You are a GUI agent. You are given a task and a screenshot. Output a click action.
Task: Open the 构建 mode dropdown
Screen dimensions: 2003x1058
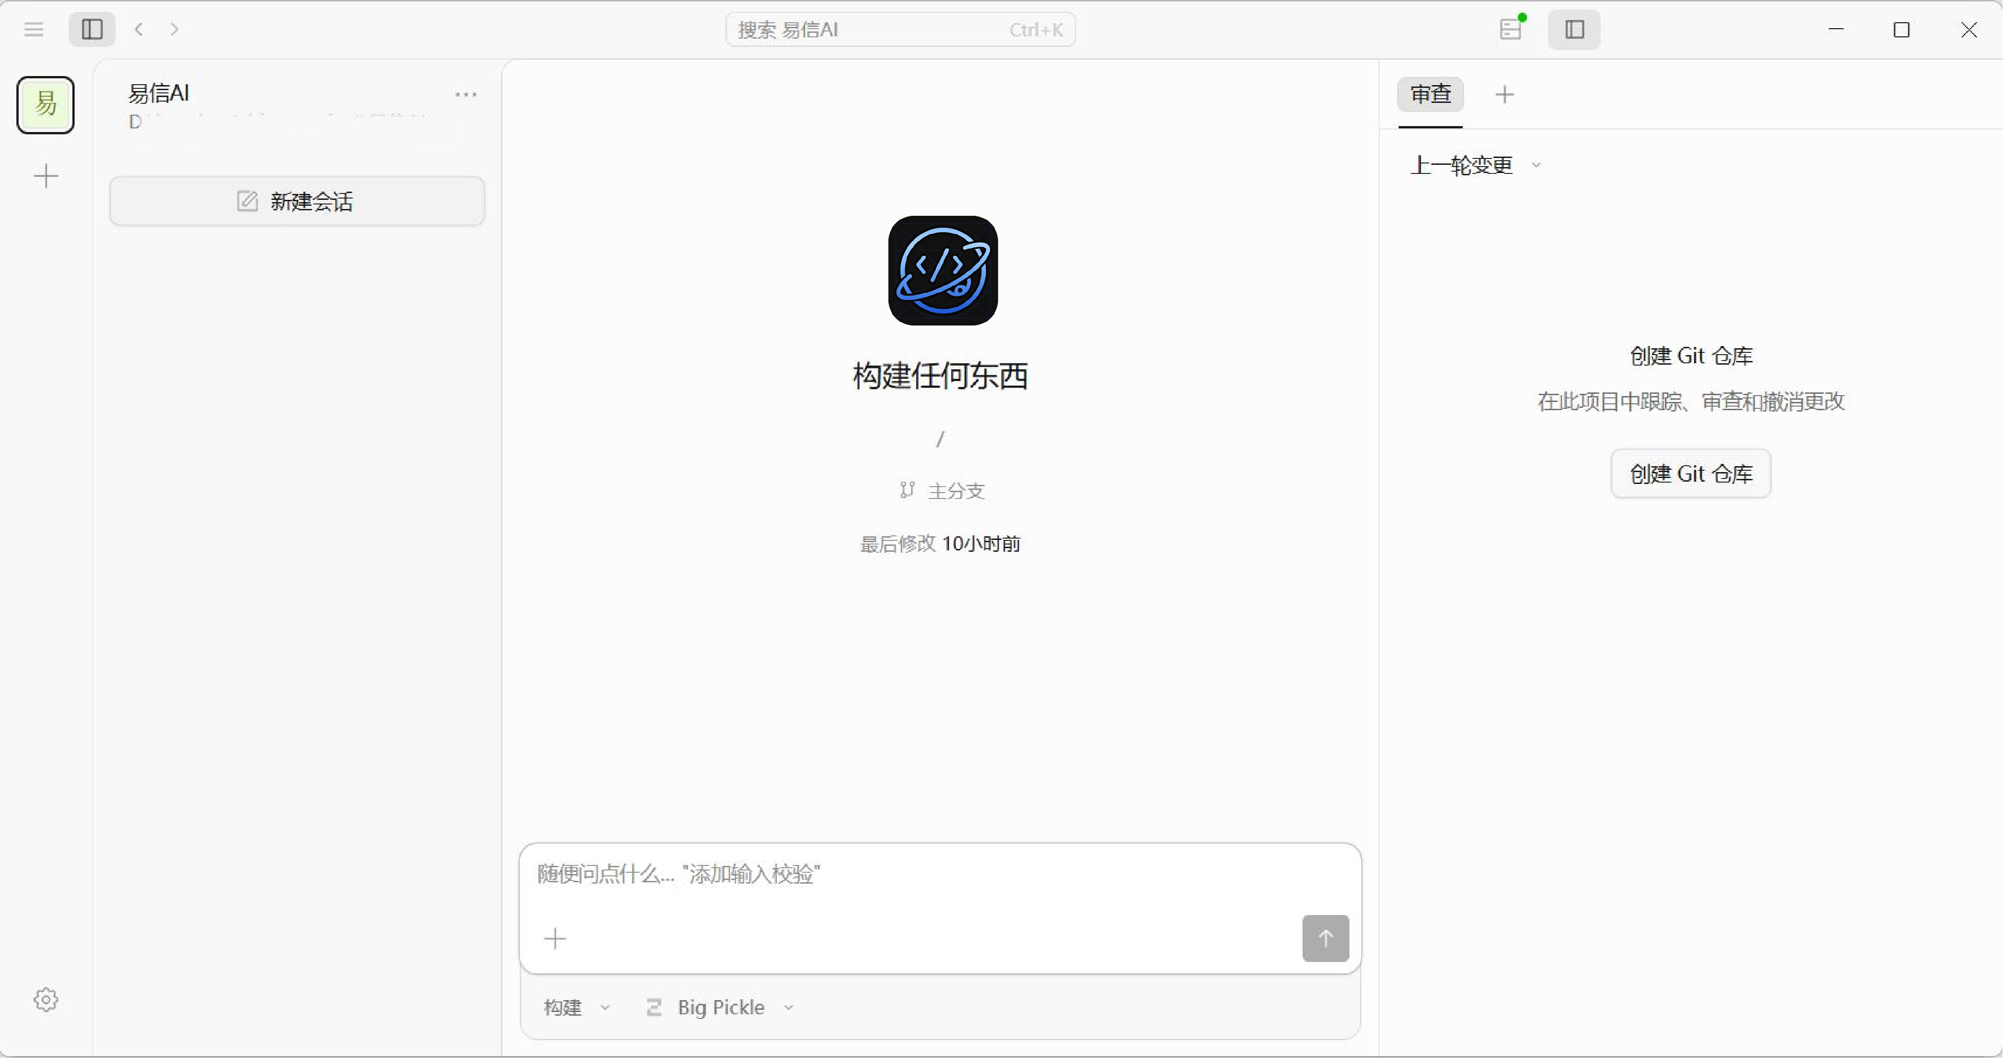click(x=577, y=1007)
